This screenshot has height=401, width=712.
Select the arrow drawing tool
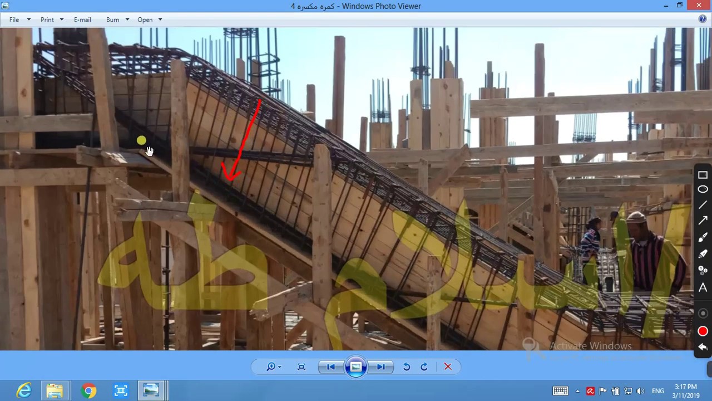[703, 221]
